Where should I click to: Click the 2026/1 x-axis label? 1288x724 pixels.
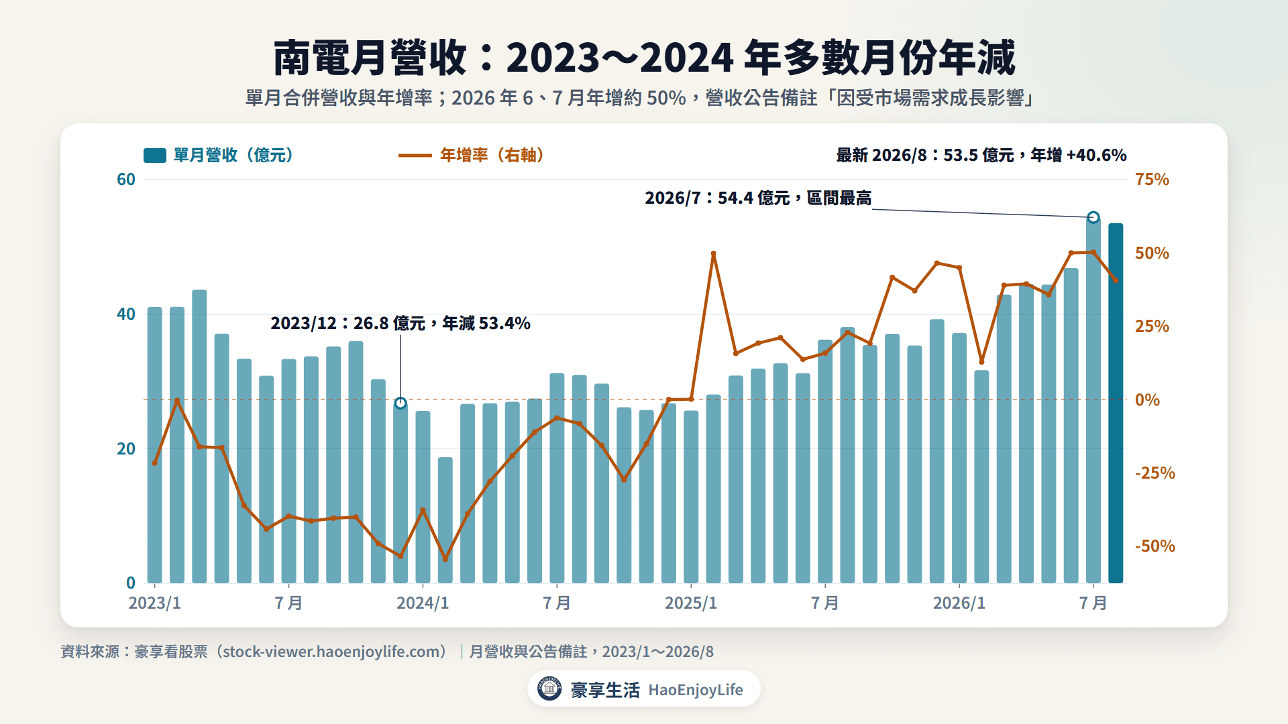point(959,603)
